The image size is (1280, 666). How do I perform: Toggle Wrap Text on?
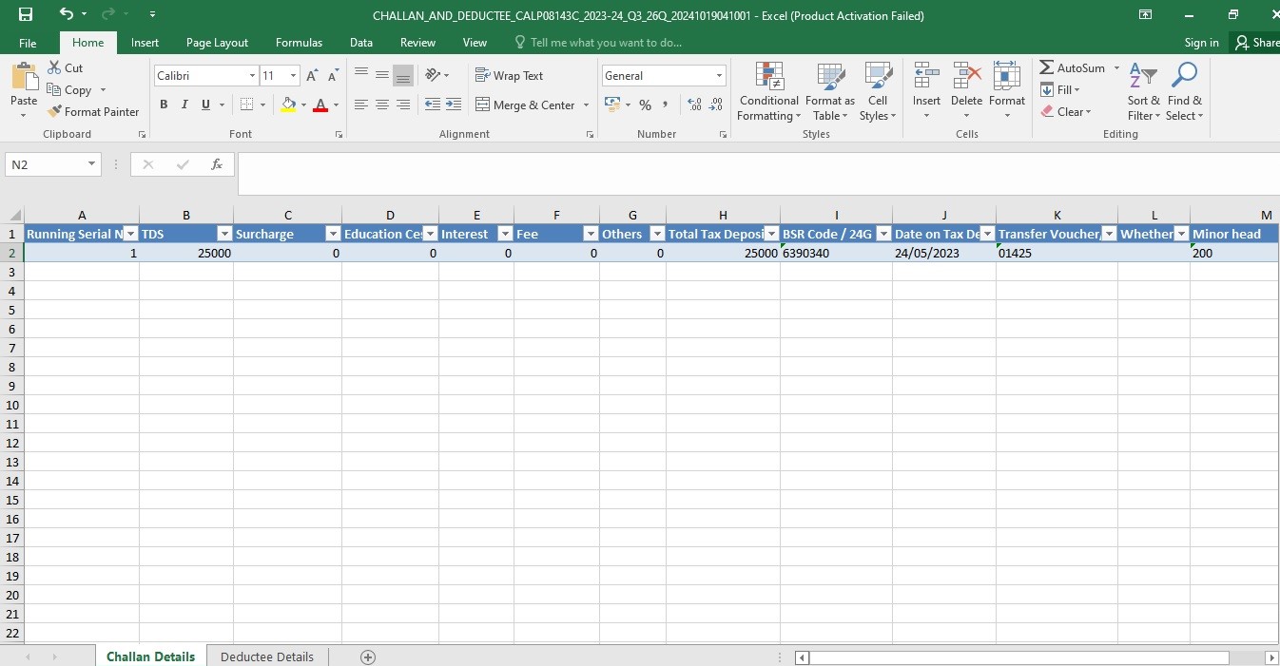[510, 75]
